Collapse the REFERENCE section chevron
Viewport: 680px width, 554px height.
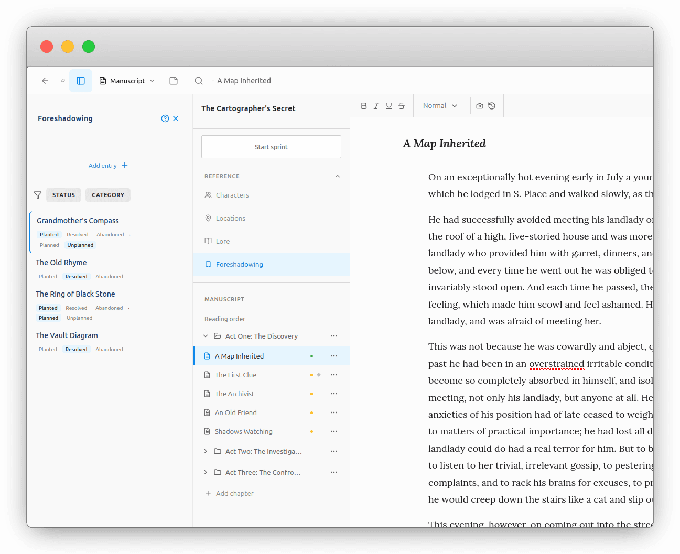(x=338, y=176)
